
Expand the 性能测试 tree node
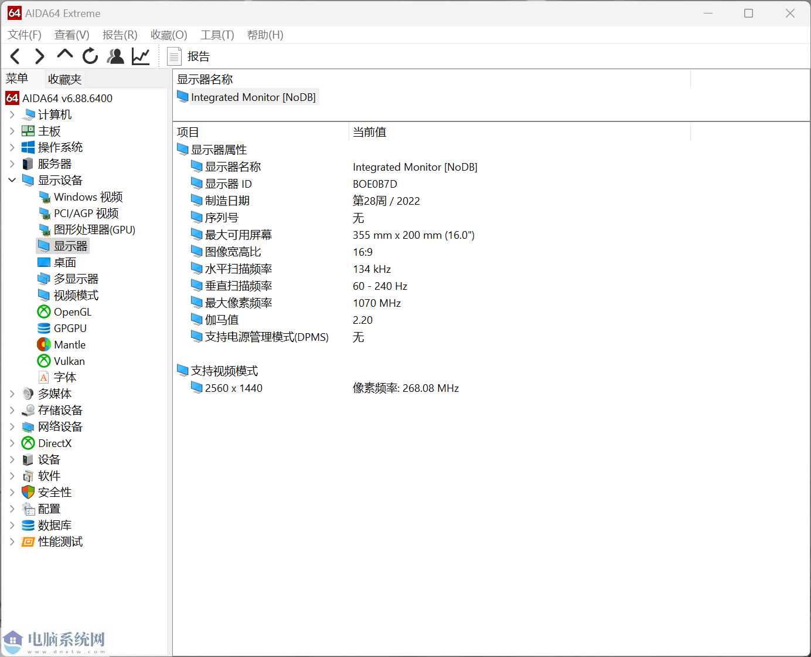click(12, 541)
